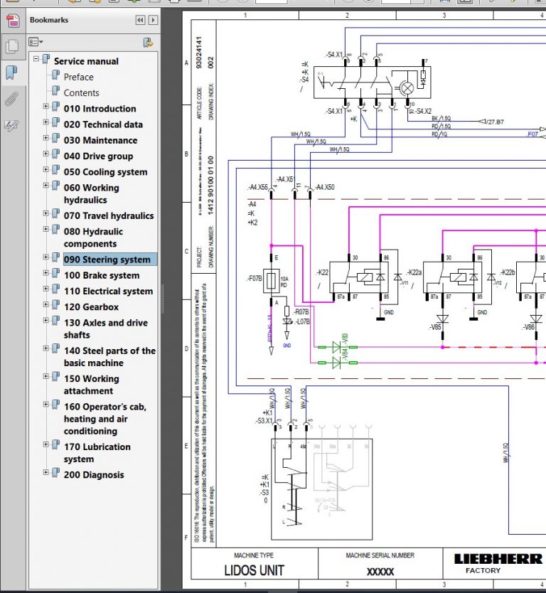Open the bookmark options dropdown menu

click(x=36, y=42)
